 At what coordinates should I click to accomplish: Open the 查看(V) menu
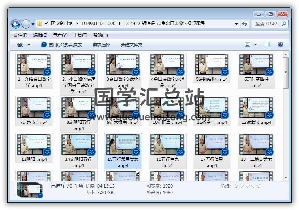[x=60, y=35]
